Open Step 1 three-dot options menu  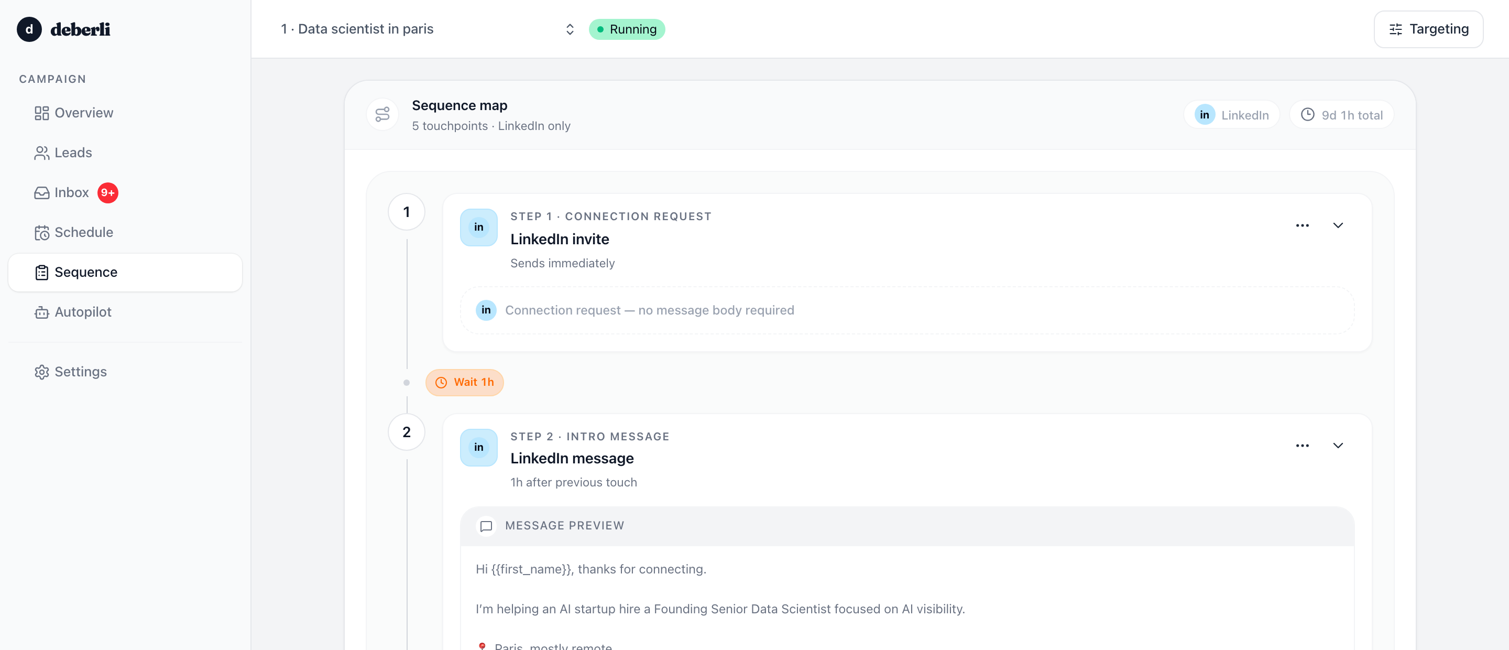point(1302,225)
